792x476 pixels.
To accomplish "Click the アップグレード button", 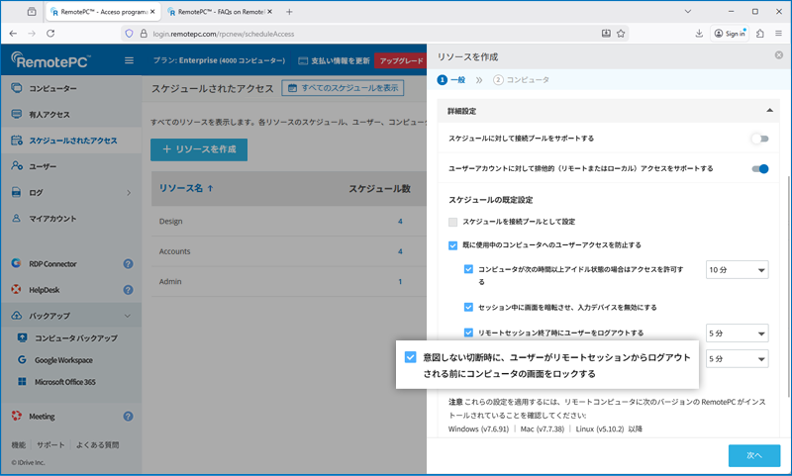I will pos(401,60).
